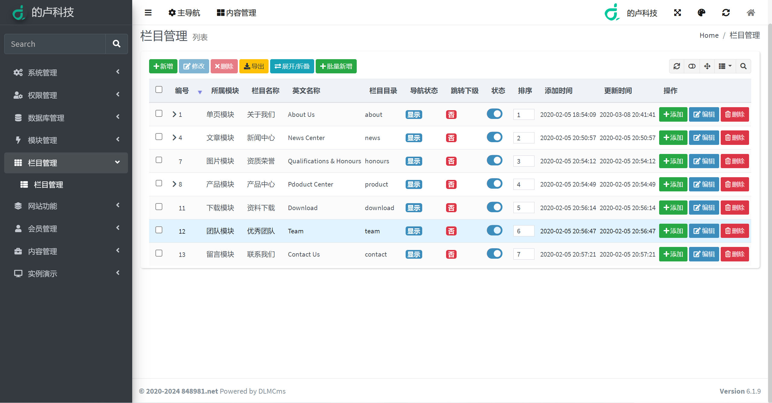Click link/chain icon in toolbar
This screenshot has height=403, width=772.
tap(692, 67)
